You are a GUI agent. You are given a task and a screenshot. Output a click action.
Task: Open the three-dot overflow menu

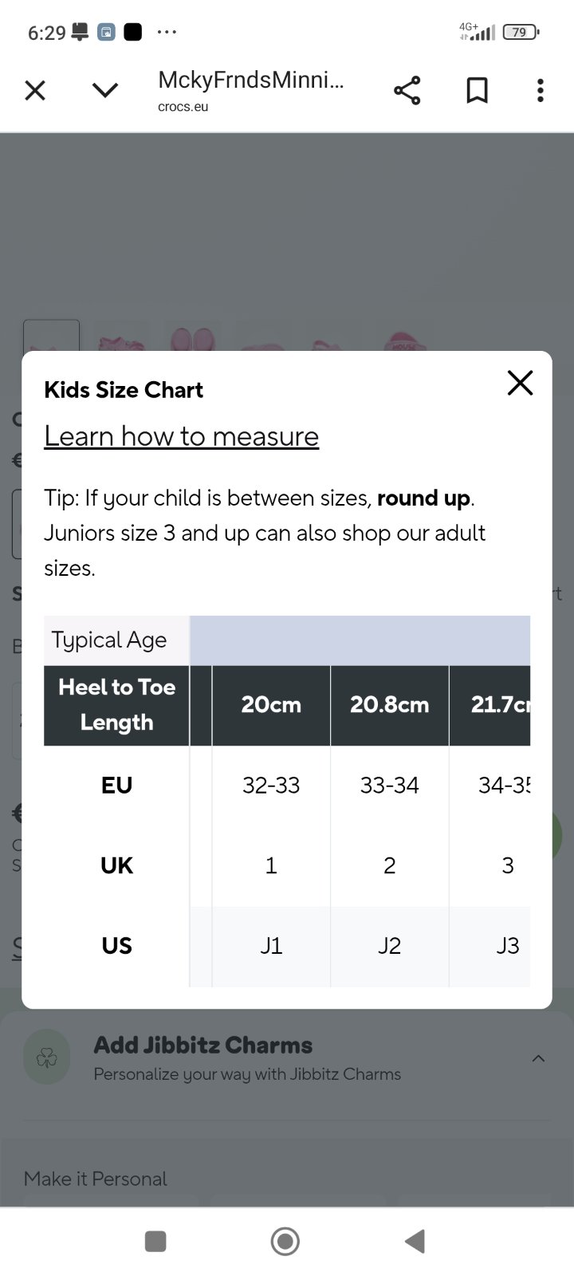click(x=541, y=91)
